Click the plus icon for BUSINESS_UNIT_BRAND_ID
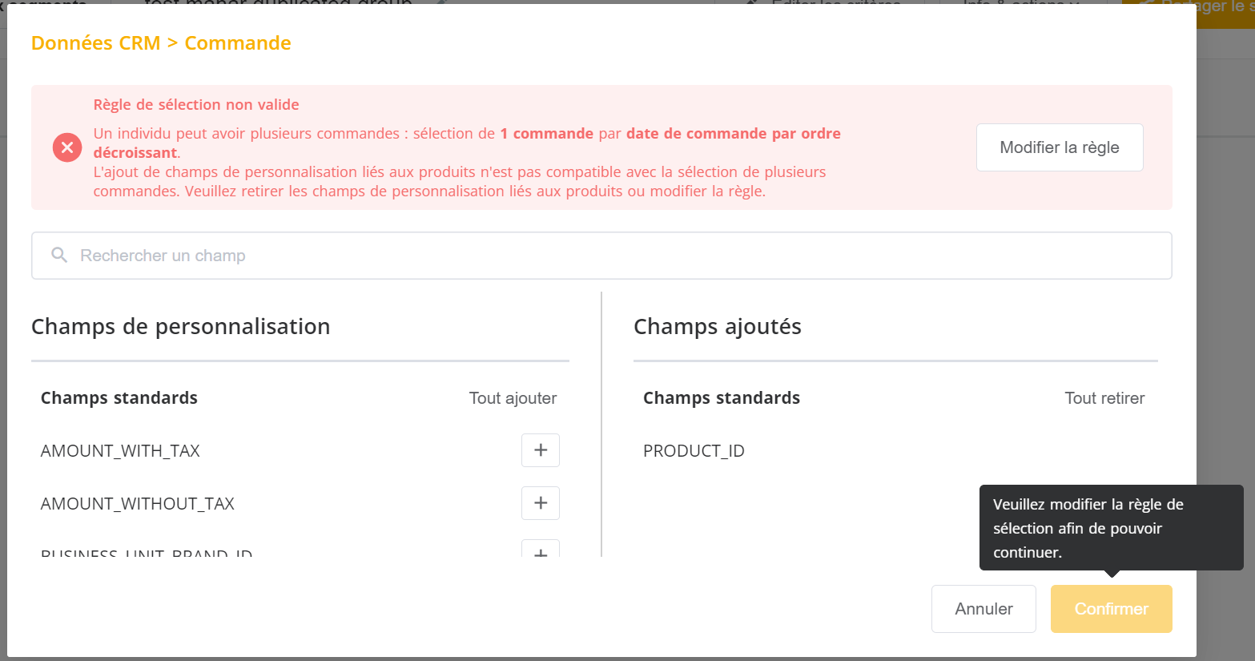The width and height of the screenshot is (1255, 661). click(x=541, y=549)
